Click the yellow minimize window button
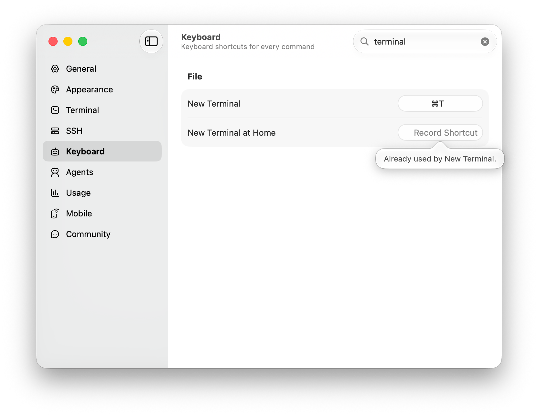538x416 pixels. (x=68, y=41)
